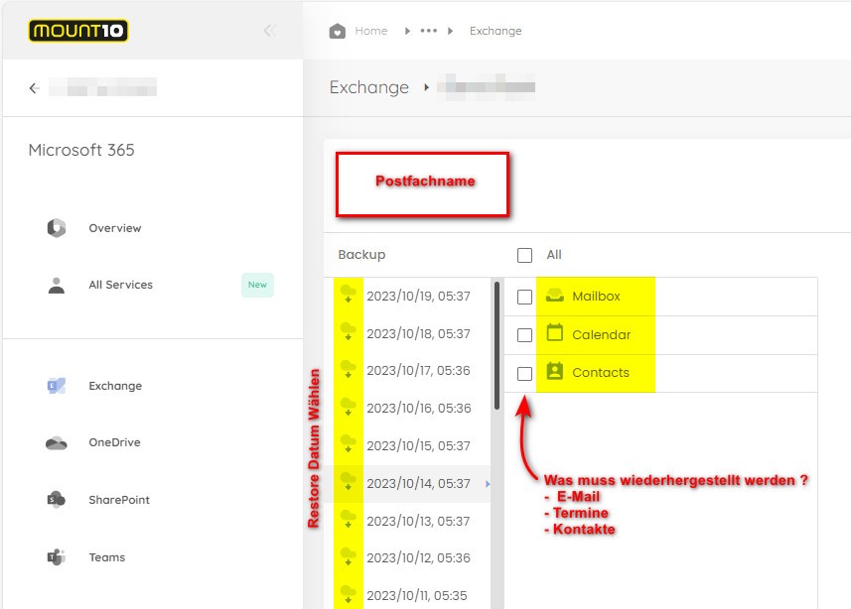Click the New badge next to All Services
The width and height of the screenshot is (851, 609).
point(257,285)
